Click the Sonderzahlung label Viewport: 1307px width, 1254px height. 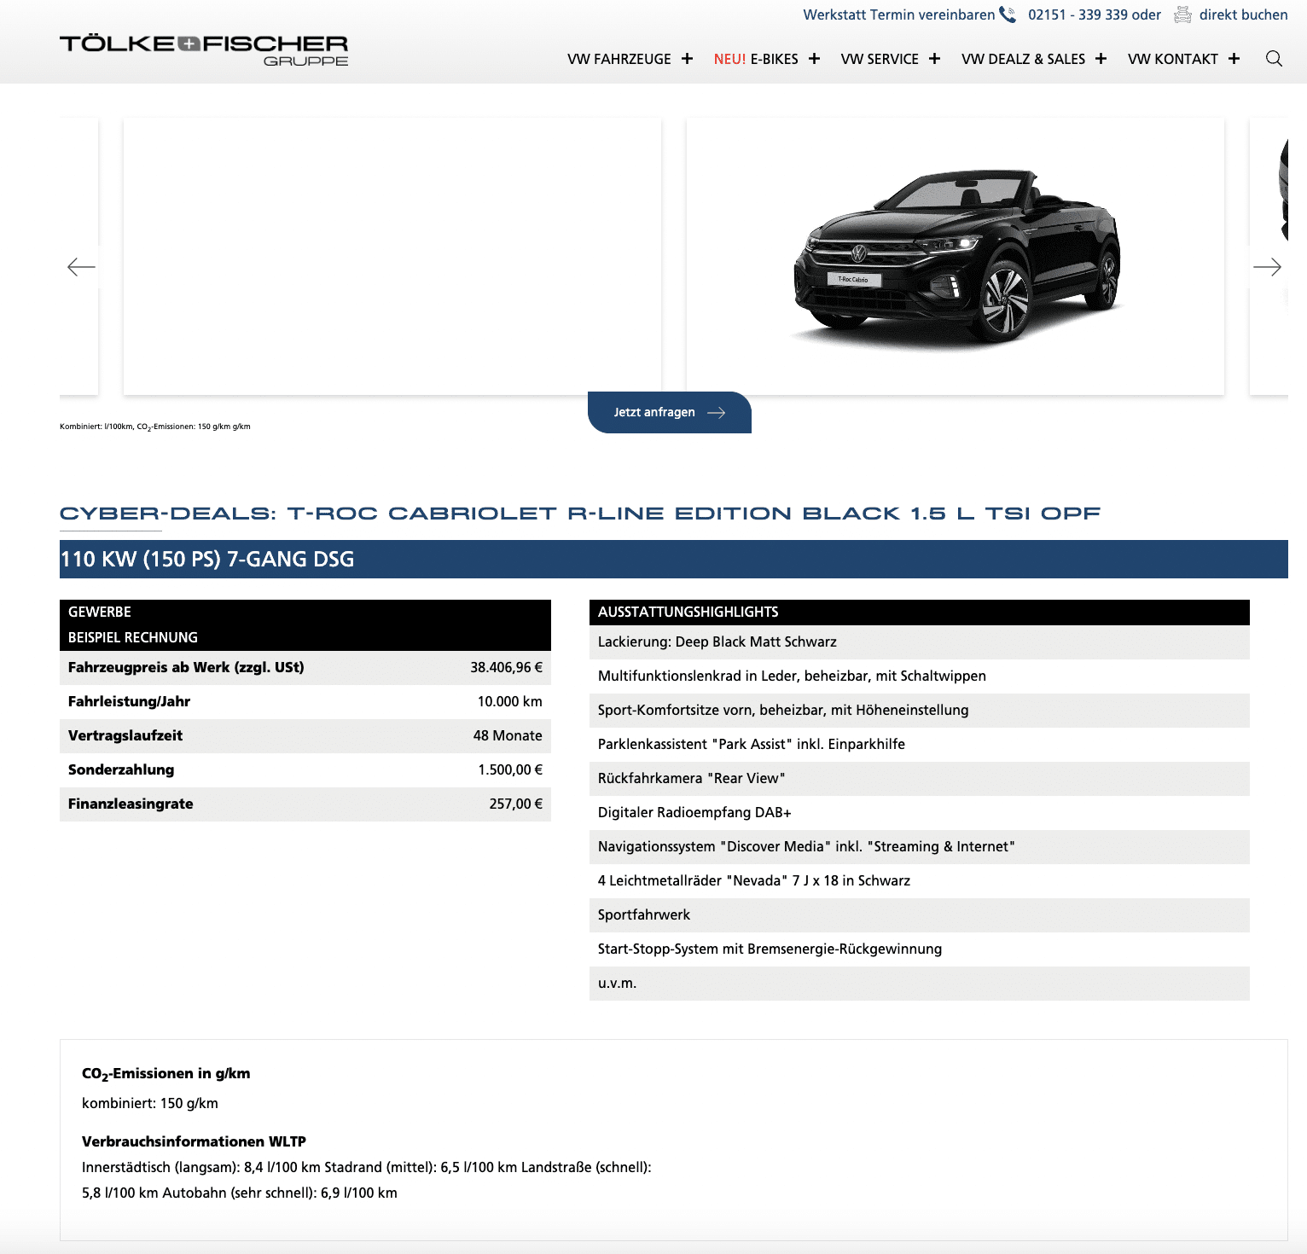click(x=121, y=769)
